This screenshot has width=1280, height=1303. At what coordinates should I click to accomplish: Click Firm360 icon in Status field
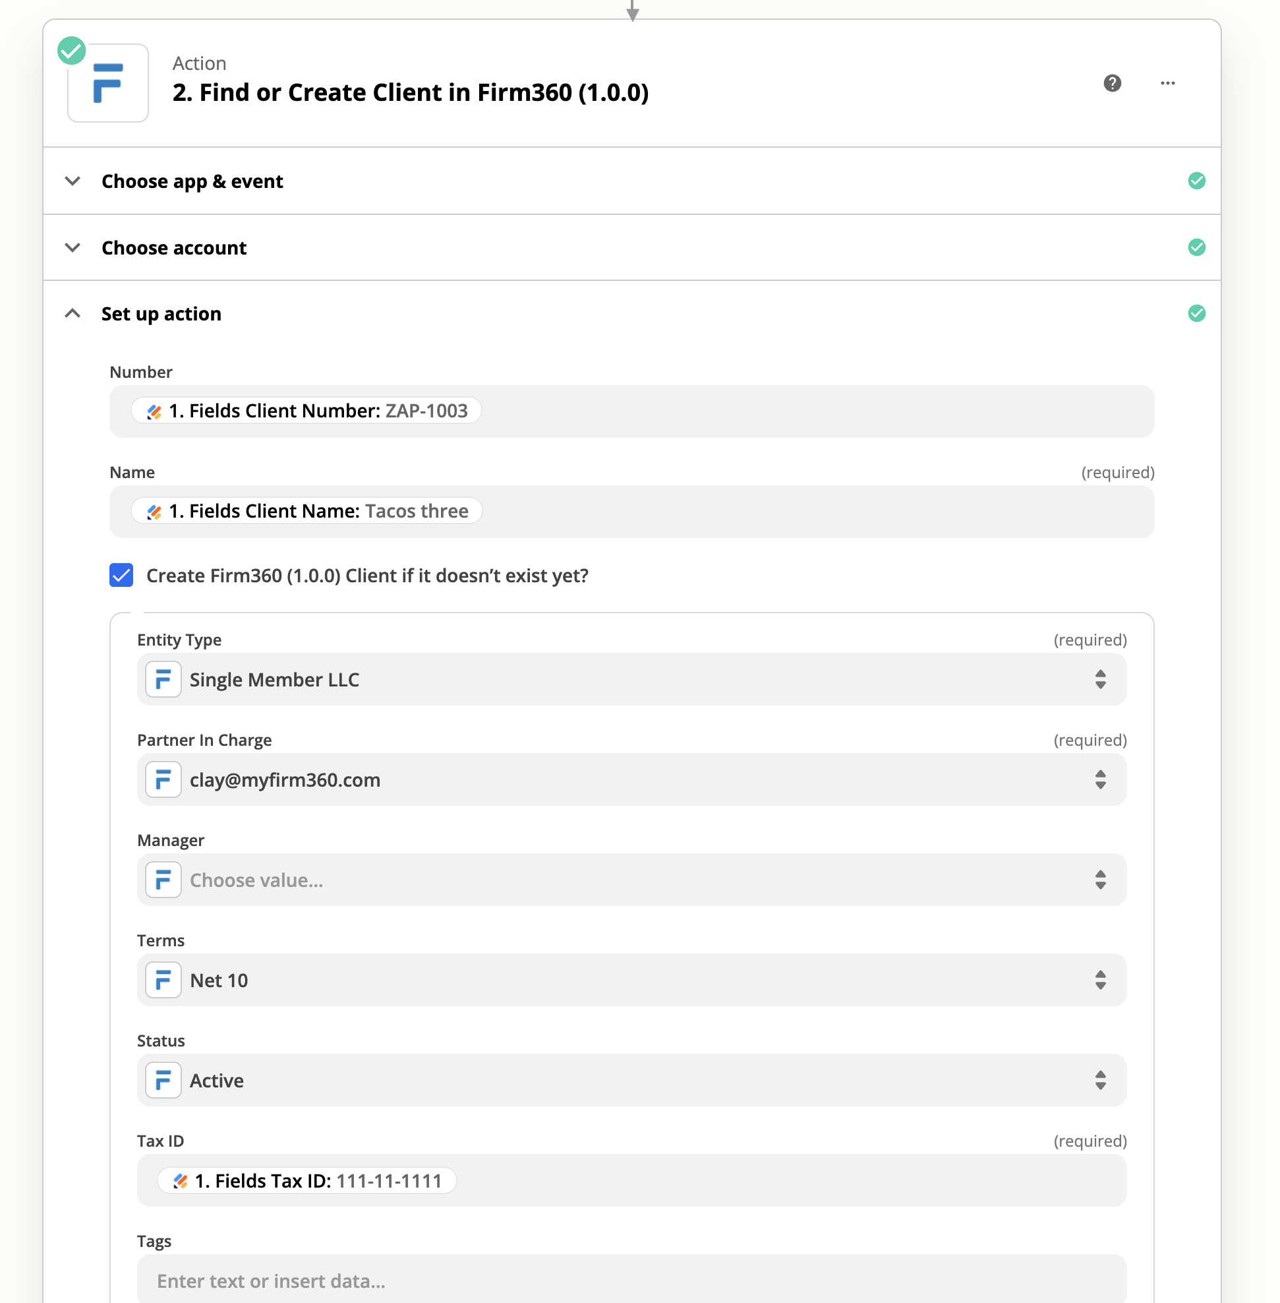pyautogui.click(x=163, y=1080)
